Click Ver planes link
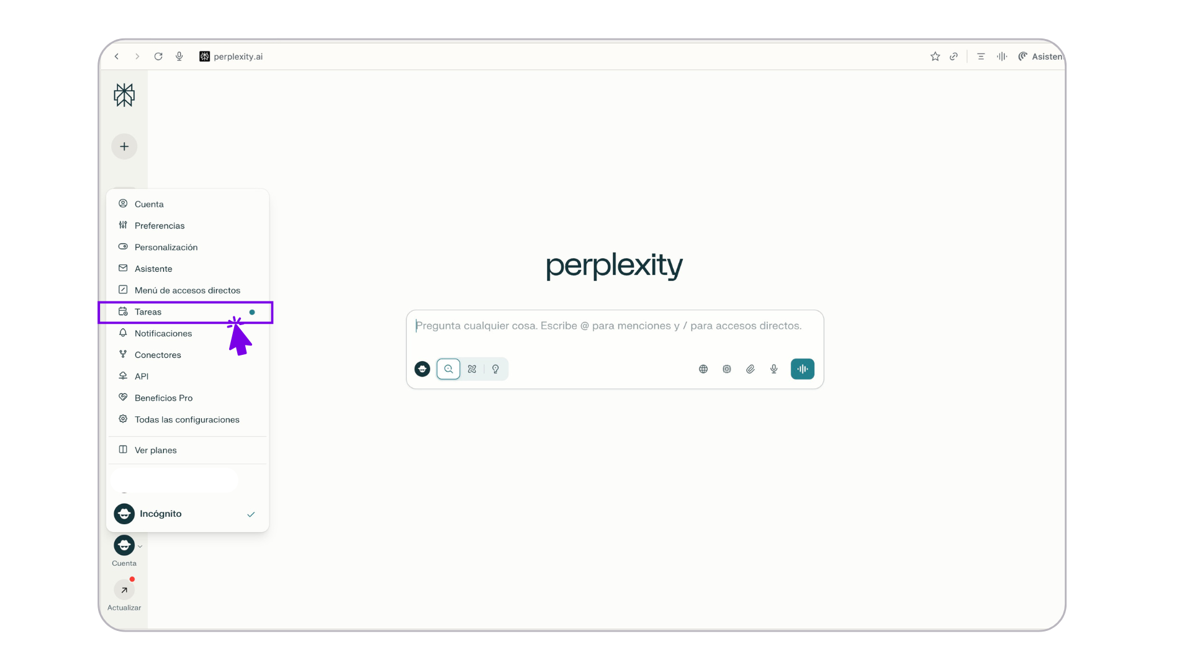This screenshot has width=1192, height=670. [x=156, y=450]
